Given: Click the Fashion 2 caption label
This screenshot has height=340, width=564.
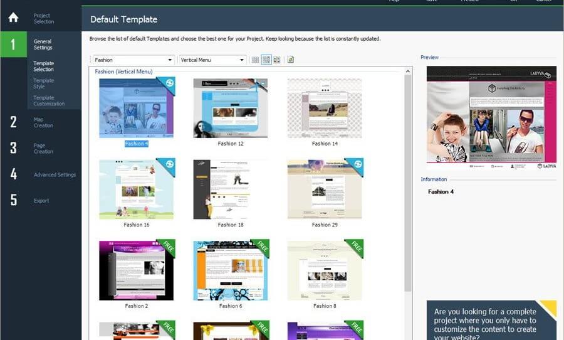Looking at the screenshot, I should coord(137,306).
